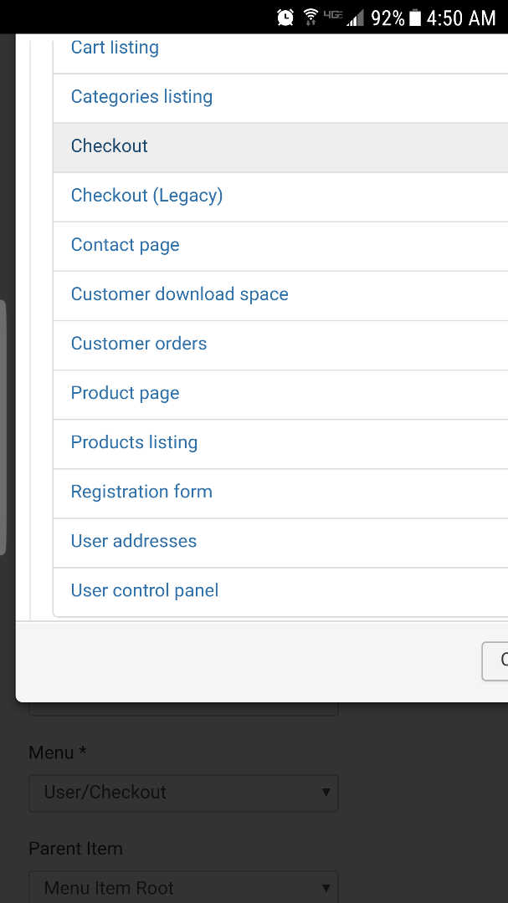Choose Categories listing from the list
Viewport: 508px width, 903px height.
(141, 97)
